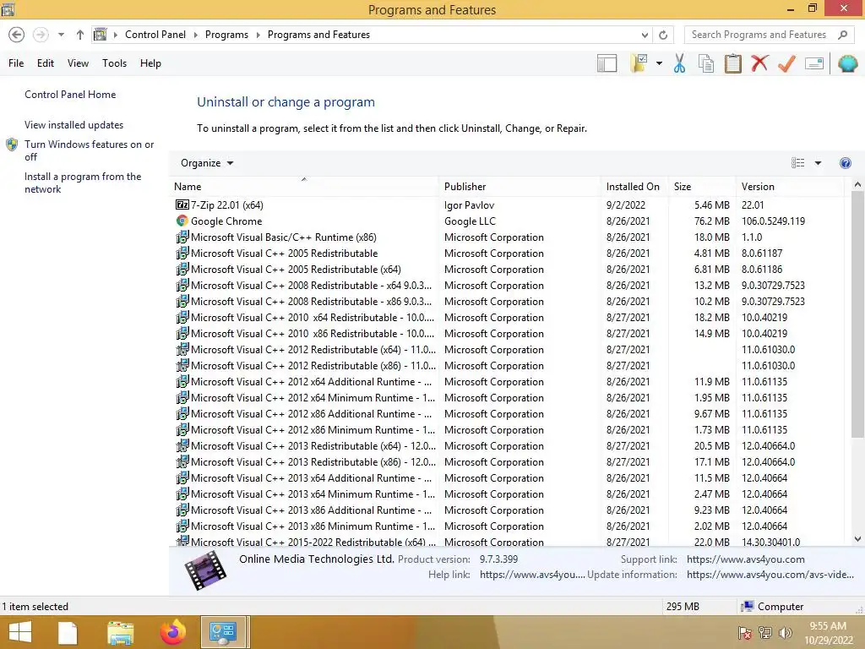Open Control Panel Home link
The width and height of the screenshot is (865, 649).
coord(70,95)
